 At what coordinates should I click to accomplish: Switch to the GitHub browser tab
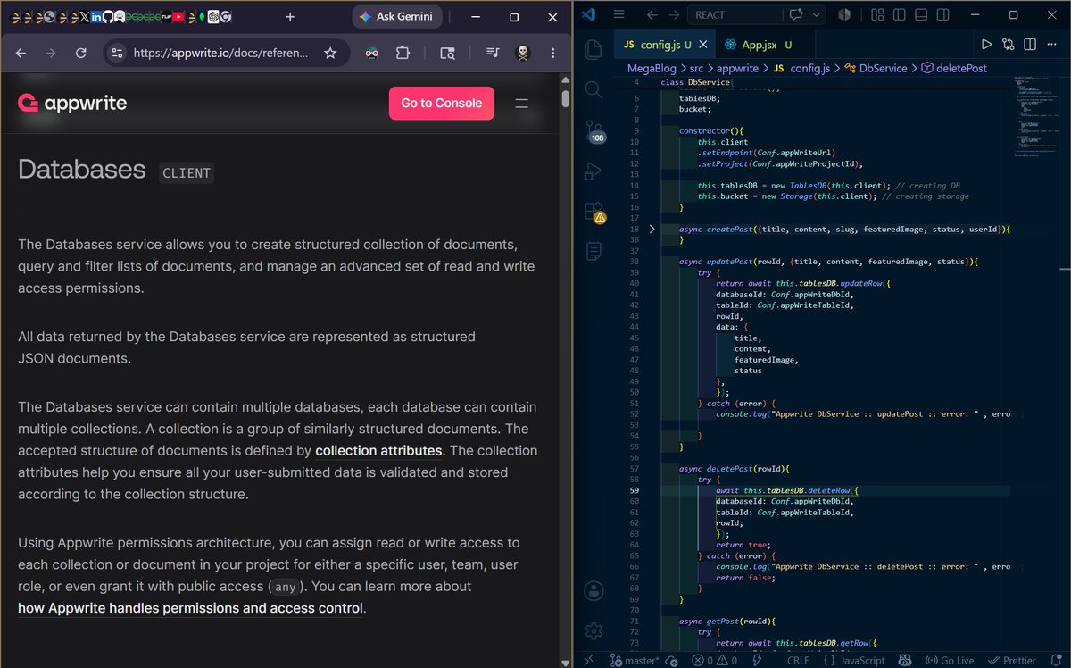click(108, 17)
